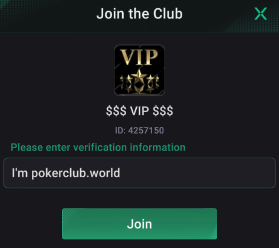
Task: Click the VIP club logo thumbnail
Action: tap(139, 70)
